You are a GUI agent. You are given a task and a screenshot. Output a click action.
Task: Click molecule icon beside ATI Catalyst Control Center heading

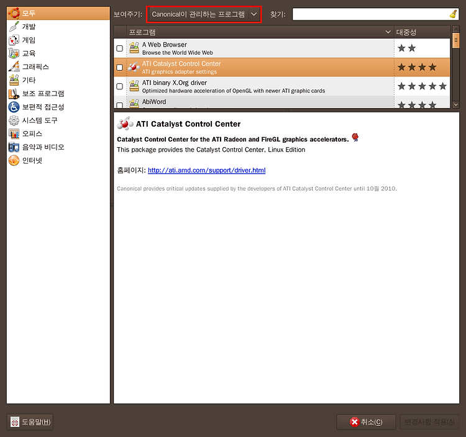tap(125, 124)
